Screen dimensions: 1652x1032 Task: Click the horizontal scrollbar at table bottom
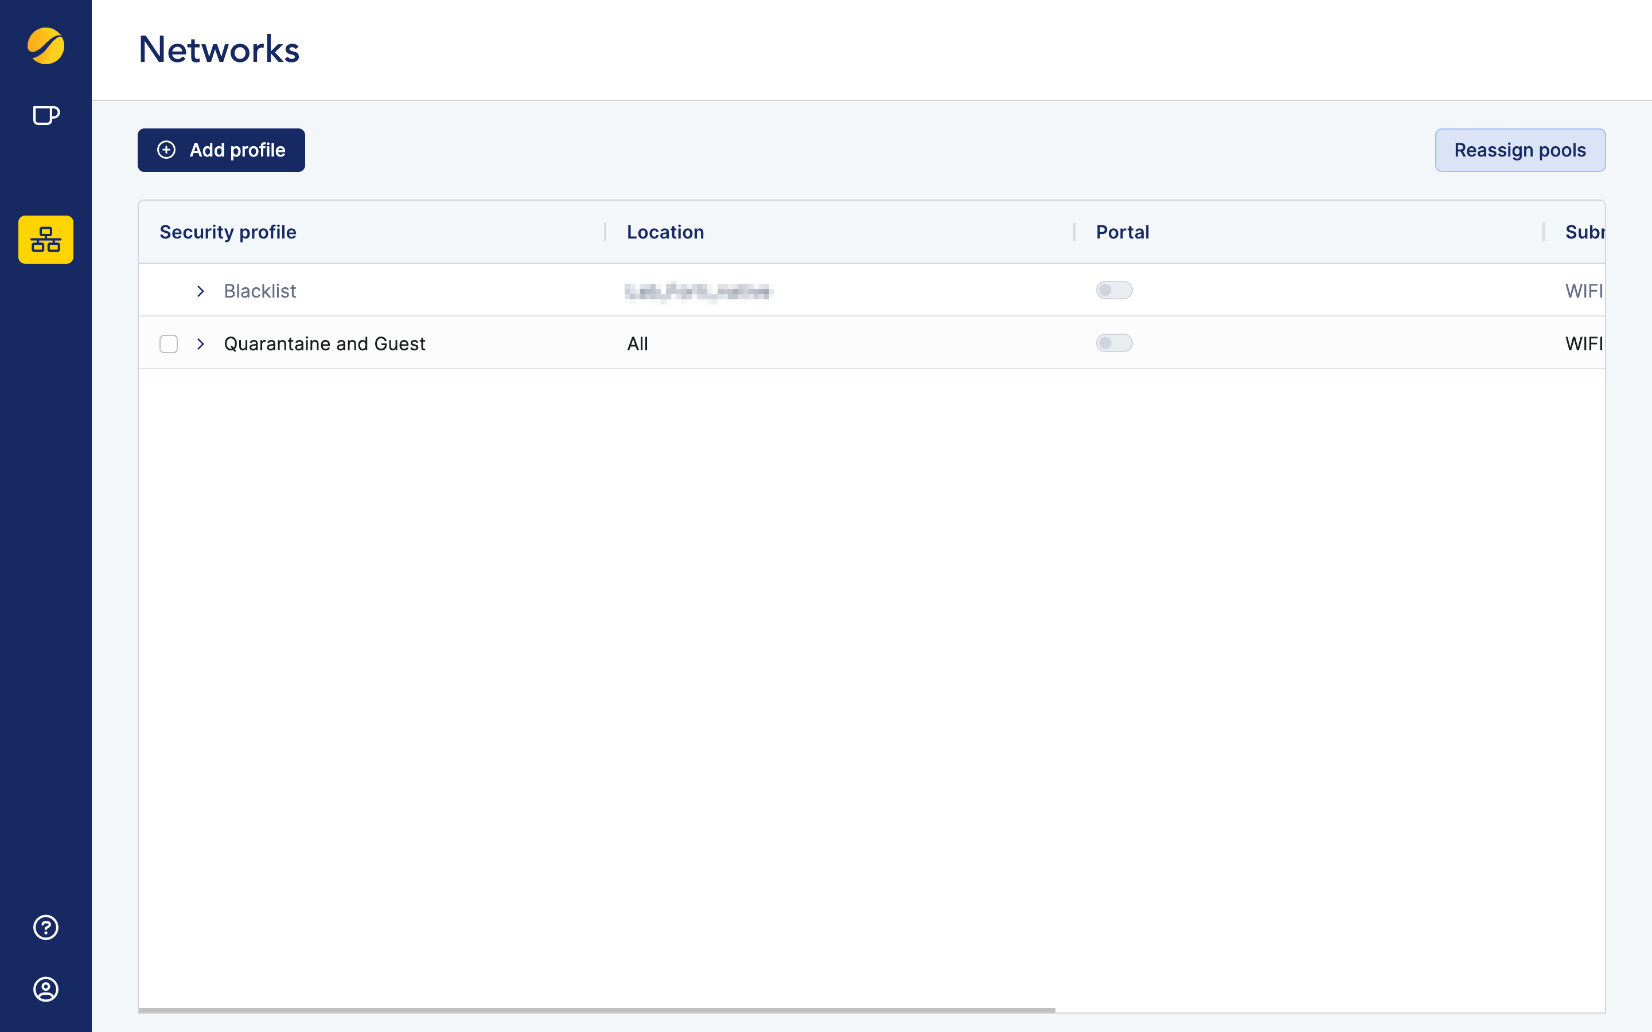[x=596, y=1010]
